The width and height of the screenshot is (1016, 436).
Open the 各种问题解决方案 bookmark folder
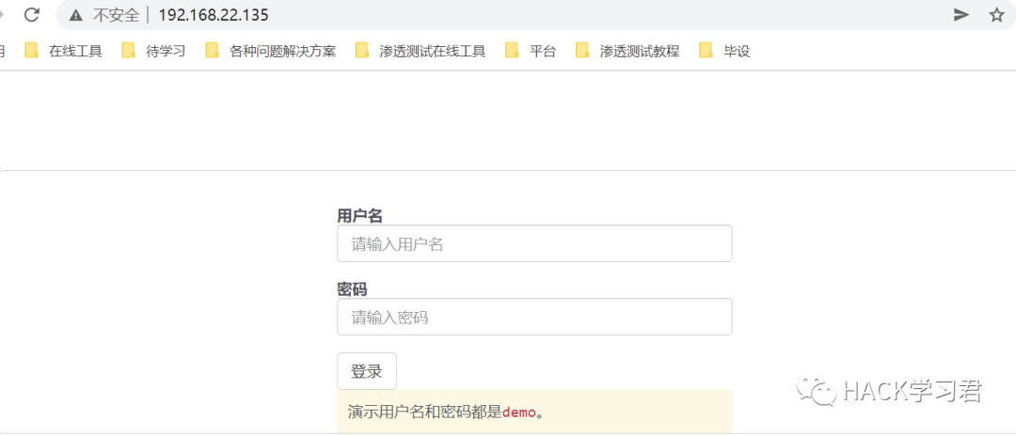(271, 51)
